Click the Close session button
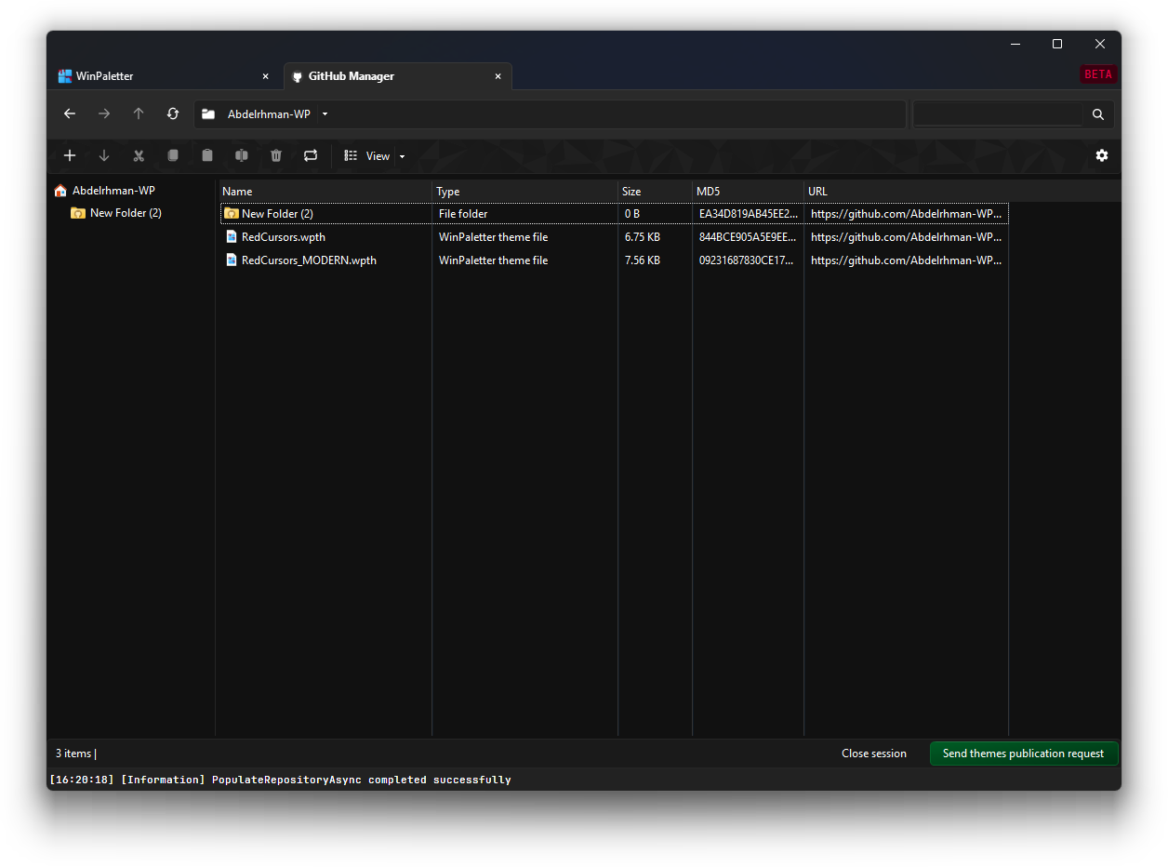Screen dimensions: 1168x867 [874, 754]
